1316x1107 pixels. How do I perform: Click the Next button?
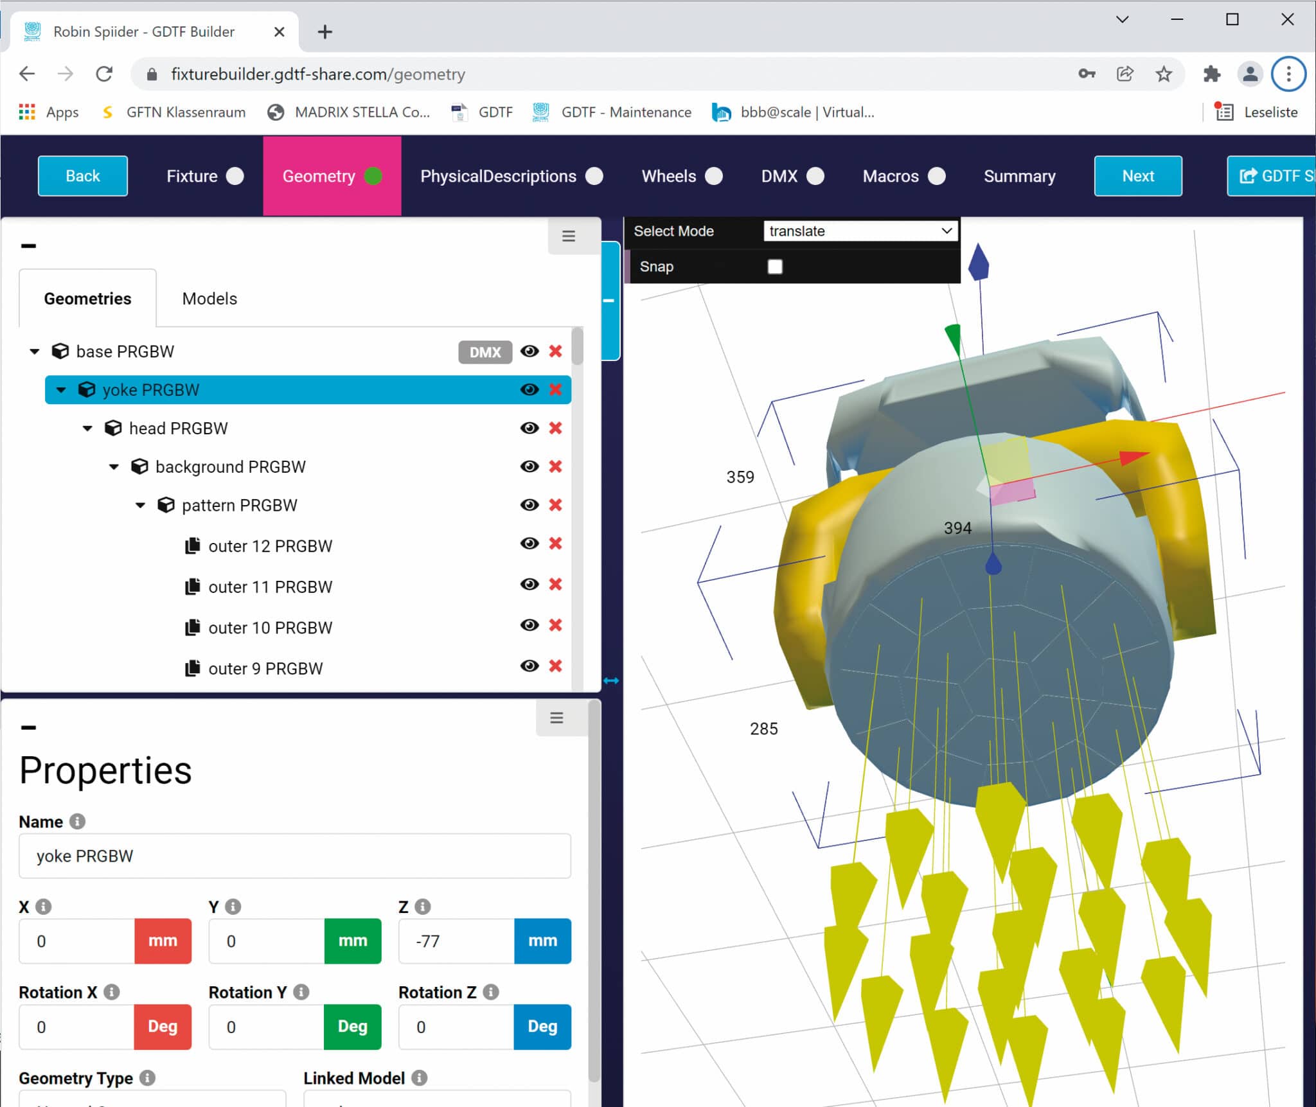pos(1137,176)
